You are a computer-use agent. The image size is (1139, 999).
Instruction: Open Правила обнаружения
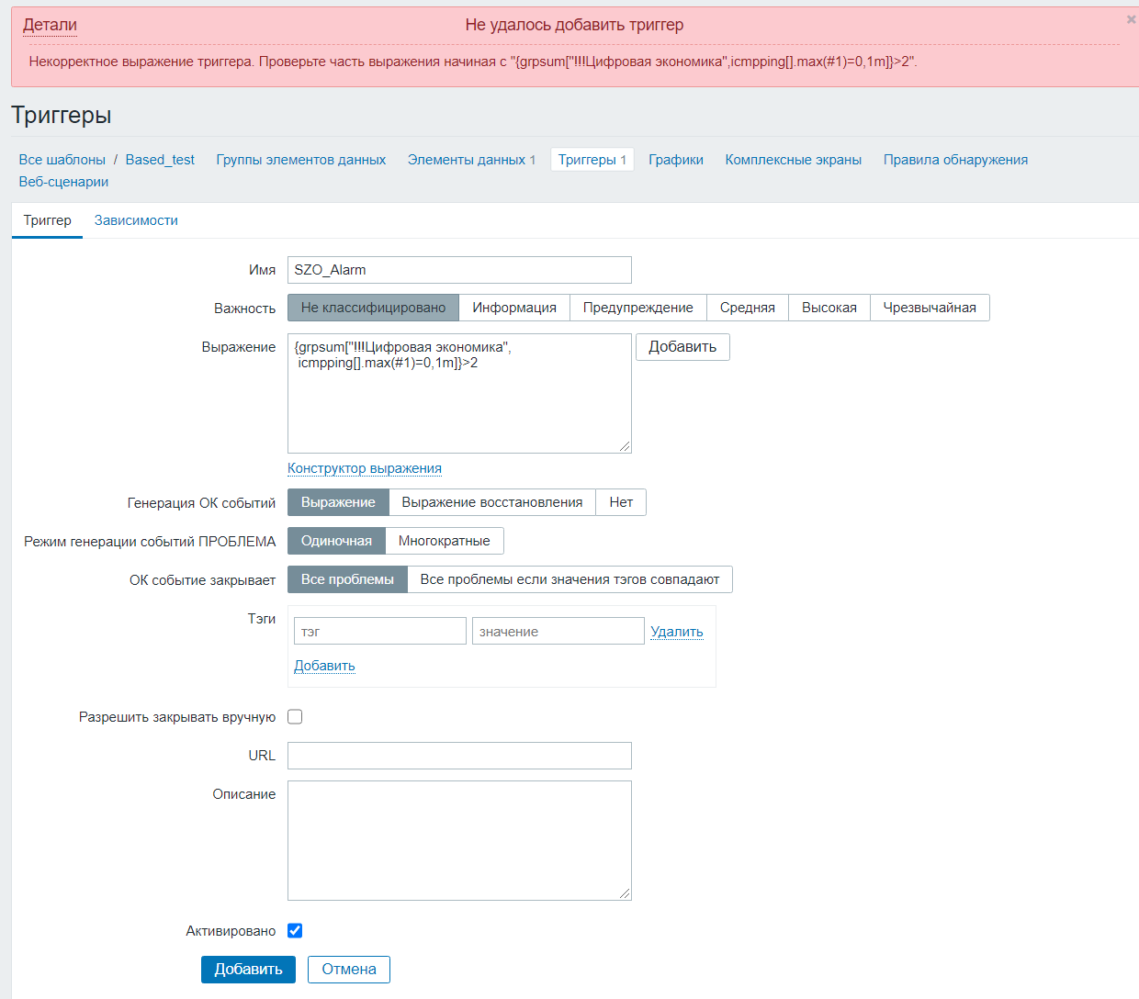tap(955, 159)
